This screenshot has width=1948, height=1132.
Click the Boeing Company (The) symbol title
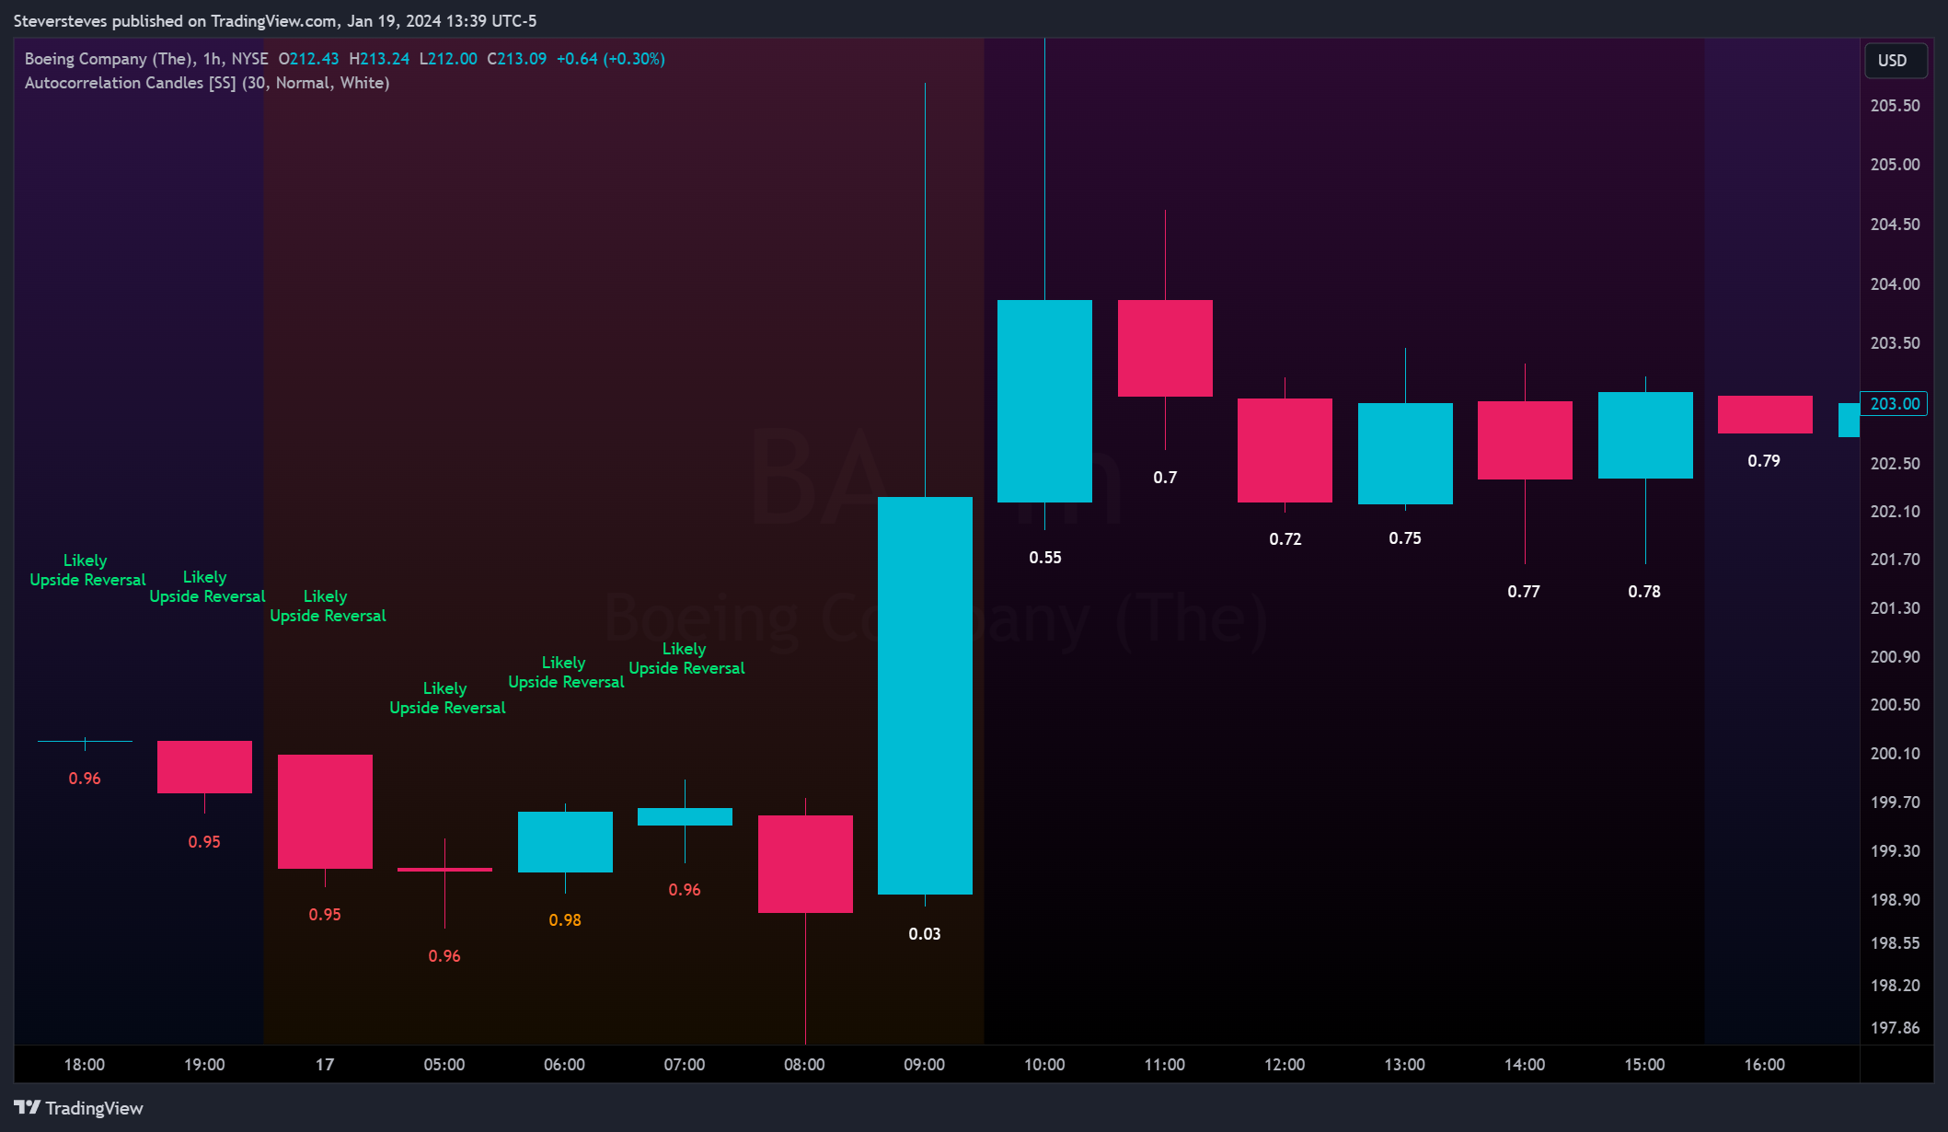click(110, 59)
